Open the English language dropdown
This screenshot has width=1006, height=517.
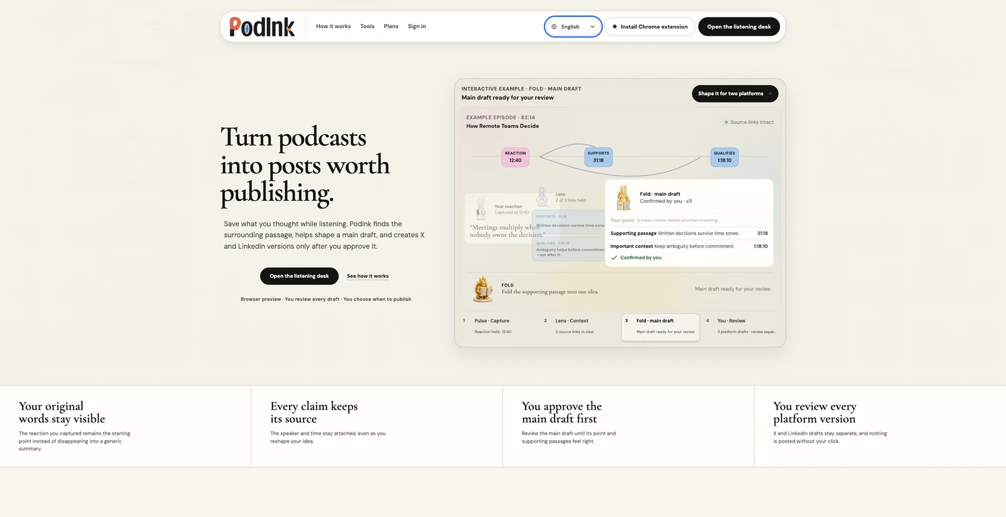(573, 27)
